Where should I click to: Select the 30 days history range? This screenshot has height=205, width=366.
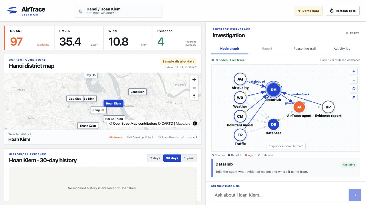(172, 158)
